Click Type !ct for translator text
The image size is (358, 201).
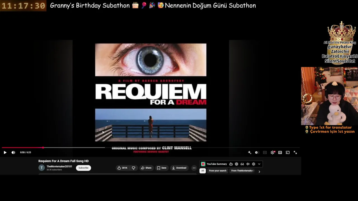coord(330,127)
